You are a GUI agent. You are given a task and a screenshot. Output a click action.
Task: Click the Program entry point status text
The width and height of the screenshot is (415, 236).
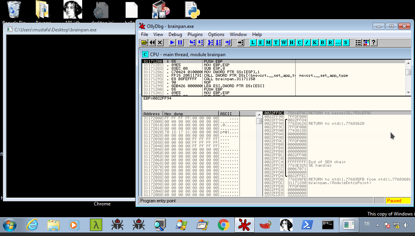[x=158, y=201]
